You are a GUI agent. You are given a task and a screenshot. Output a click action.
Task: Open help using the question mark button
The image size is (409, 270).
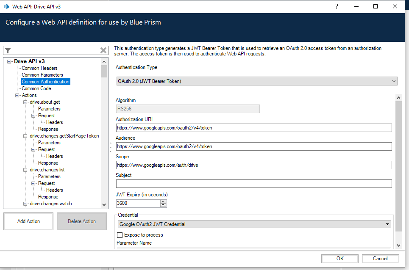tap(337, 6)
